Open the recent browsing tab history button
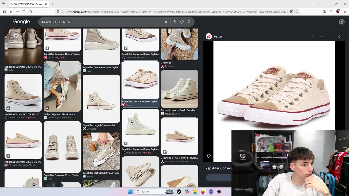Screen dimensions: 349x196 point(4,4)
